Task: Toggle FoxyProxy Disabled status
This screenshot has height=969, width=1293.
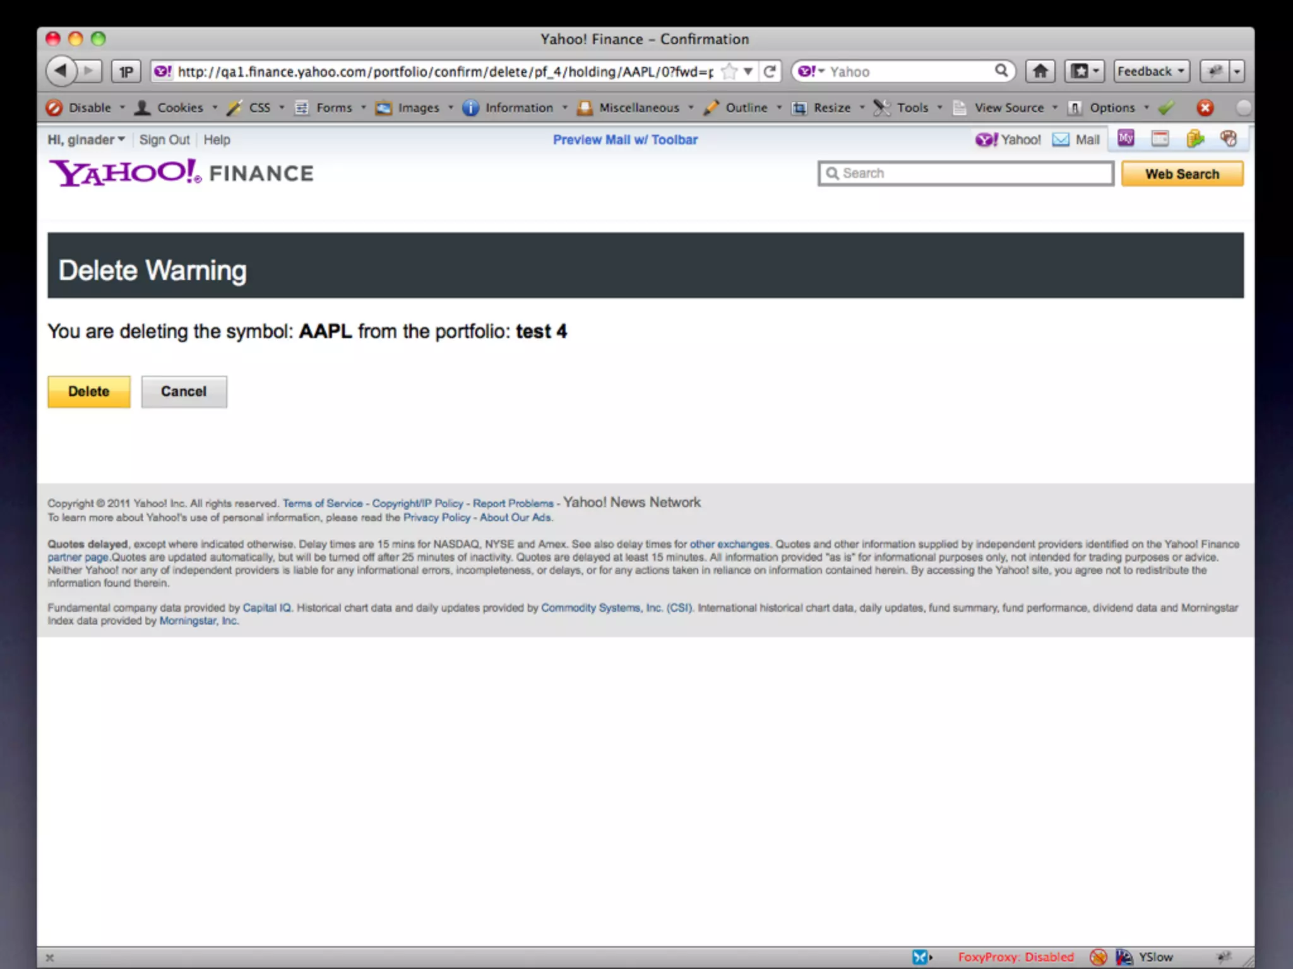Action: (x=1015, y=957)
